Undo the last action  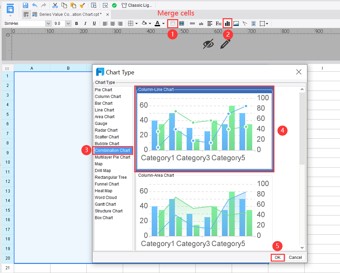(x=34, y=5)
